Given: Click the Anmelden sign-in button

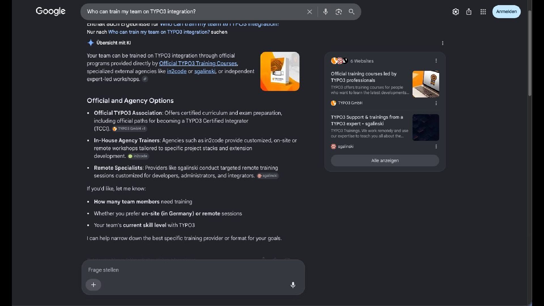Looking at the screenshot, I should (x=506, y=12).
